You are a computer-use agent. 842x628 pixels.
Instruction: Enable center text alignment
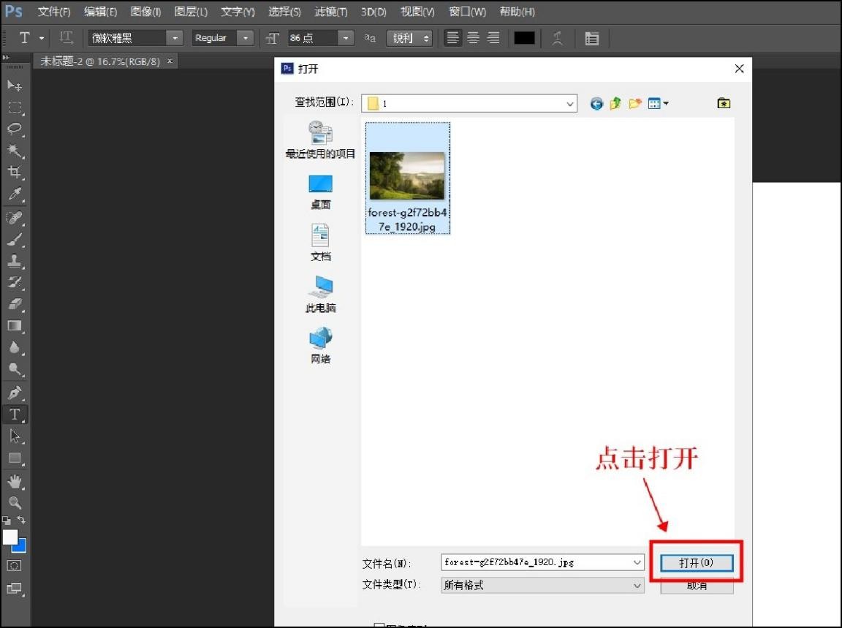click(x=473, y=37)
